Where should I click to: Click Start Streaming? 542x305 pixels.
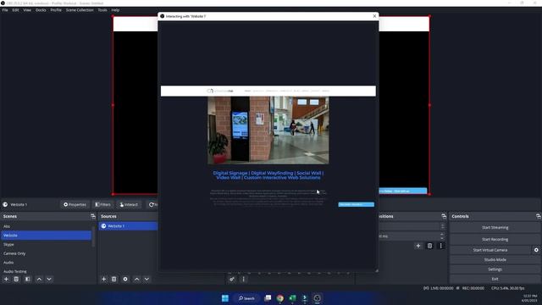tap(495, 228)
